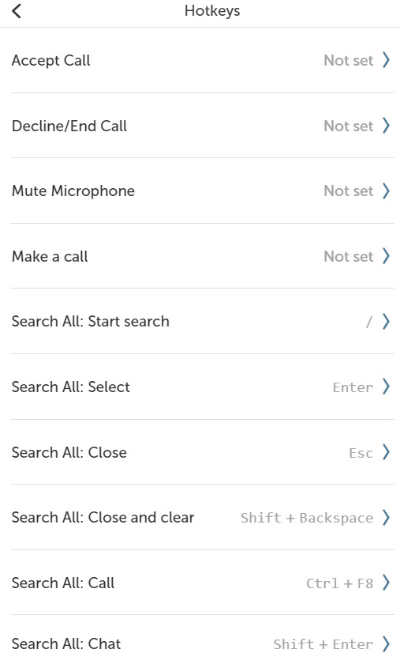Open chevron beside Search All: Start search

(386, 322)
